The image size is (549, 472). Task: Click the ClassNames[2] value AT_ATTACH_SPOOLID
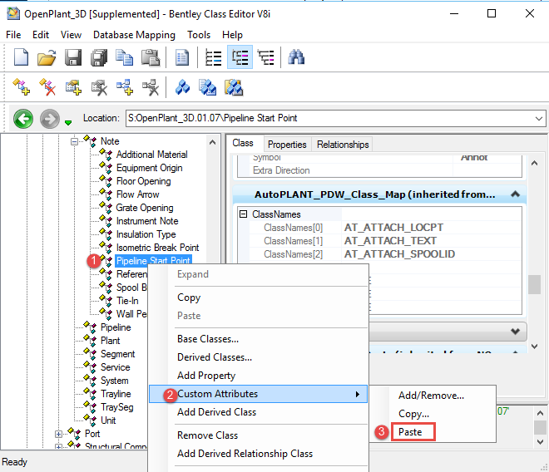pyautogui.click(x=399, y=254)
